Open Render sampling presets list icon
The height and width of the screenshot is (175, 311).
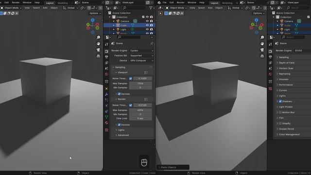(x=146, y=99)
